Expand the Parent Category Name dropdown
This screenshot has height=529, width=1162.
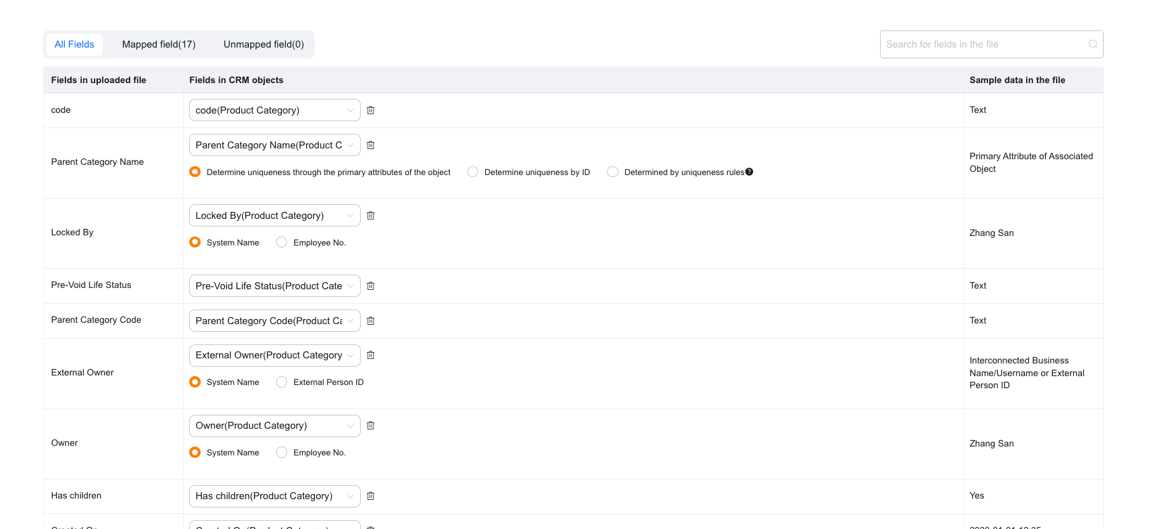(275, 145)
